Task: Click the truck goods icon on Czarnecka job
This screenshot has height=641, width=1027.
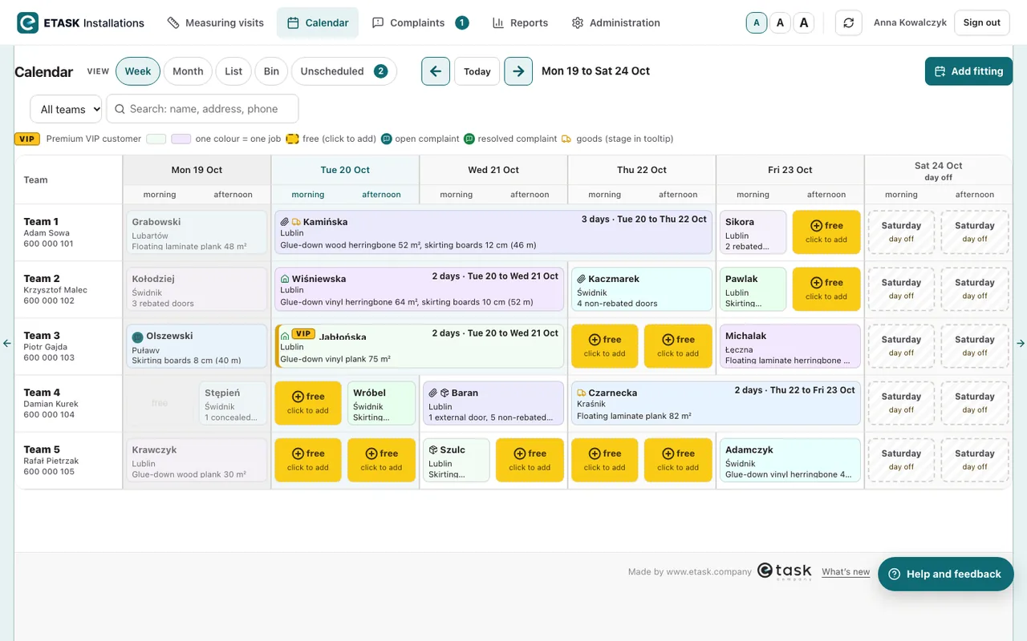Action: coord(581,393)
